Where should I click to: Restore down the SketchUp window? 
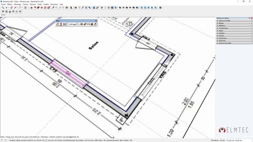click(244, 1)
